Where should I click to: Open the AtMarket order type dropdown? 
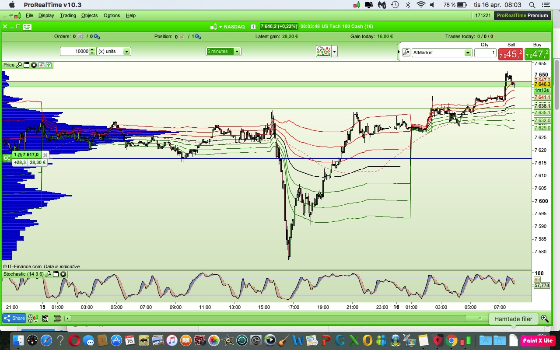(x=441, y=53)
